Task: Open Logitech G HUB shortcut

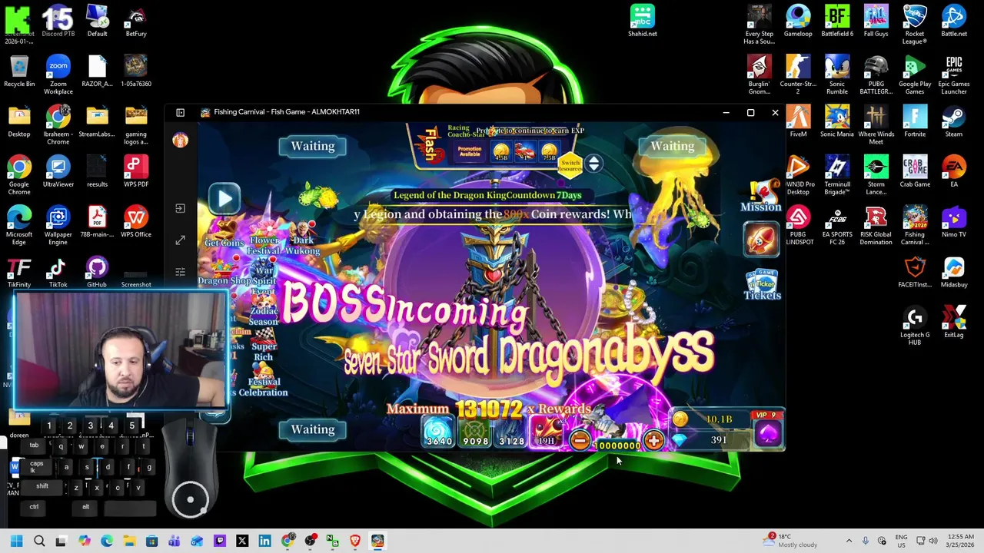Action: click(x=914, y=326)
